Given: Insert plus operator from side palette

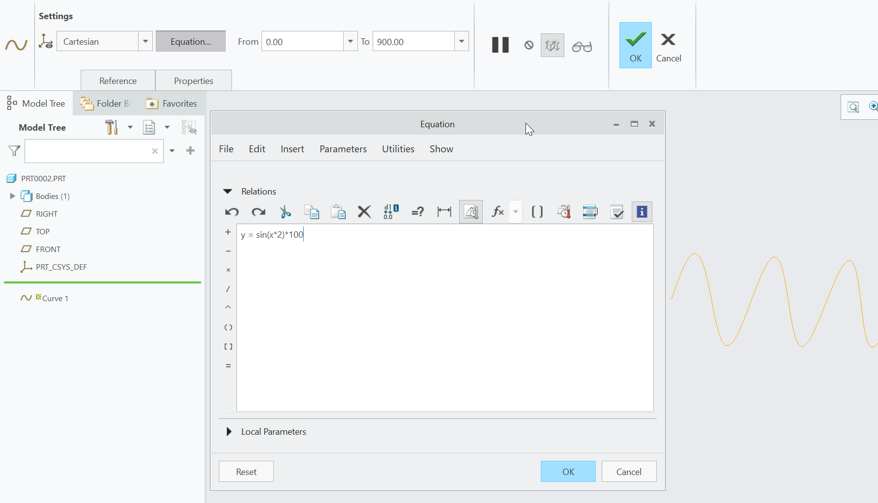Looking at the screenshot, I should point(228,232).
